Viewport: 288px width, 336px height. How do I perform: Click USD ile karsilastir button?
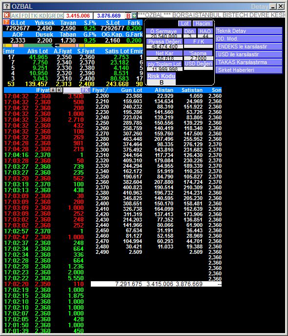pyautogui.click(x=249, y=54)
